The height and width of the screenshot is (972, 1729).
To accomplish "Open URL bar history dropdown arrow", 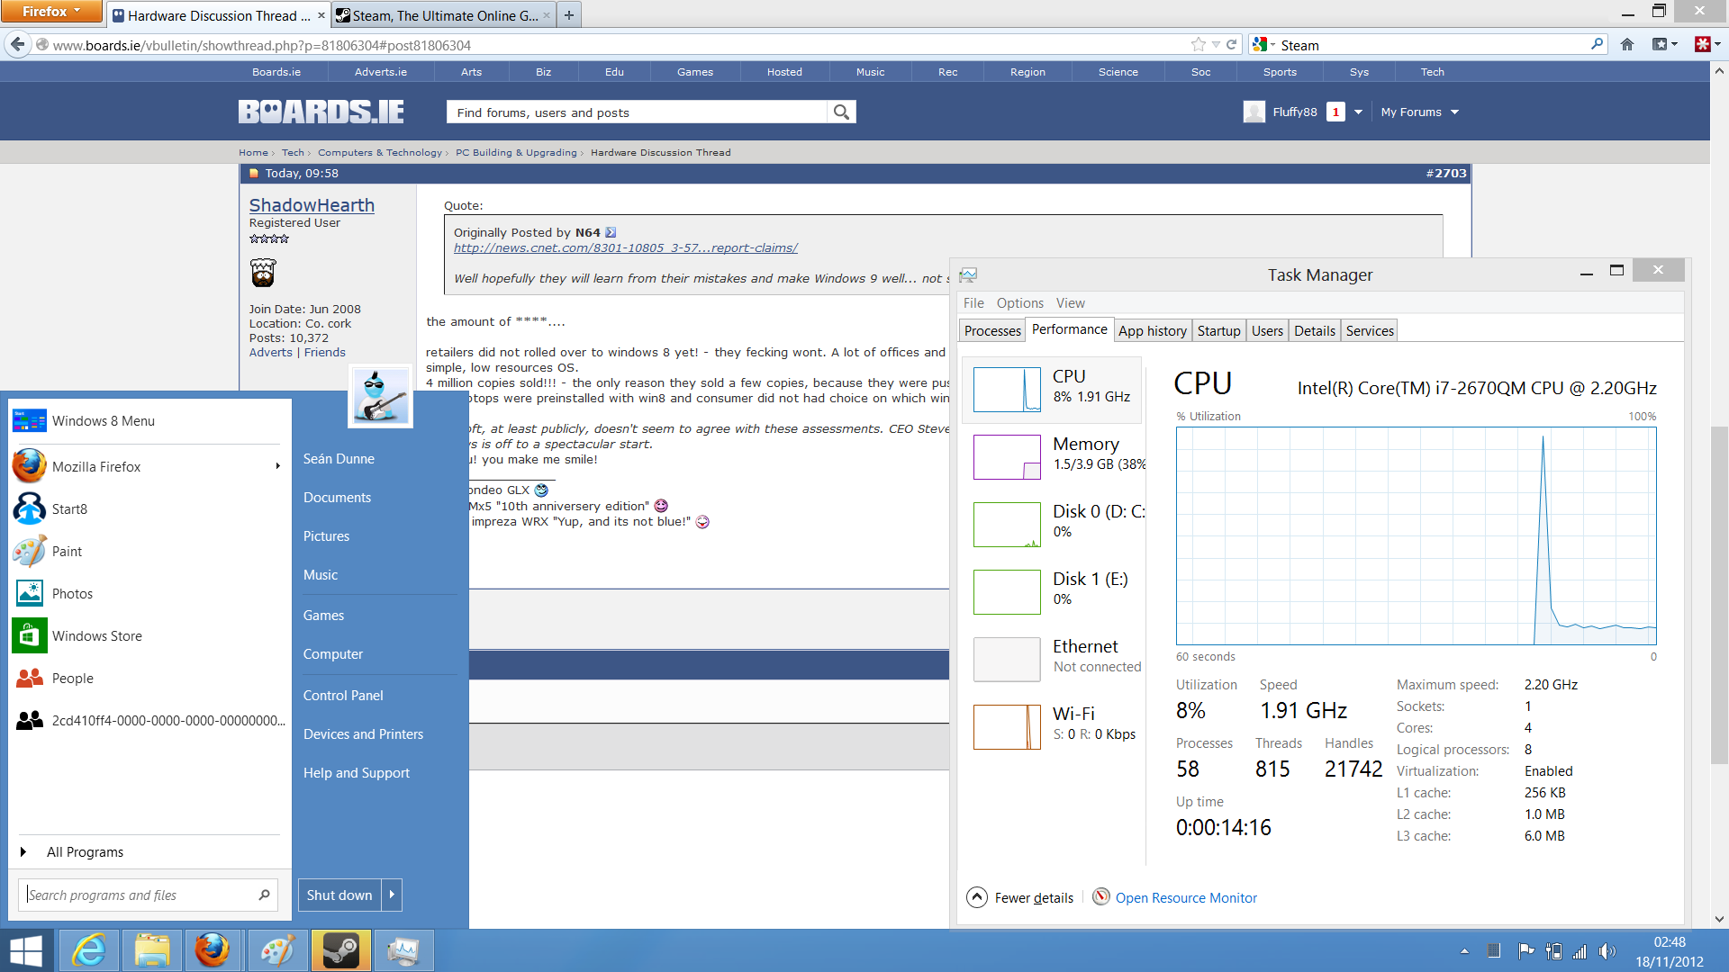I will point(1216,44).
